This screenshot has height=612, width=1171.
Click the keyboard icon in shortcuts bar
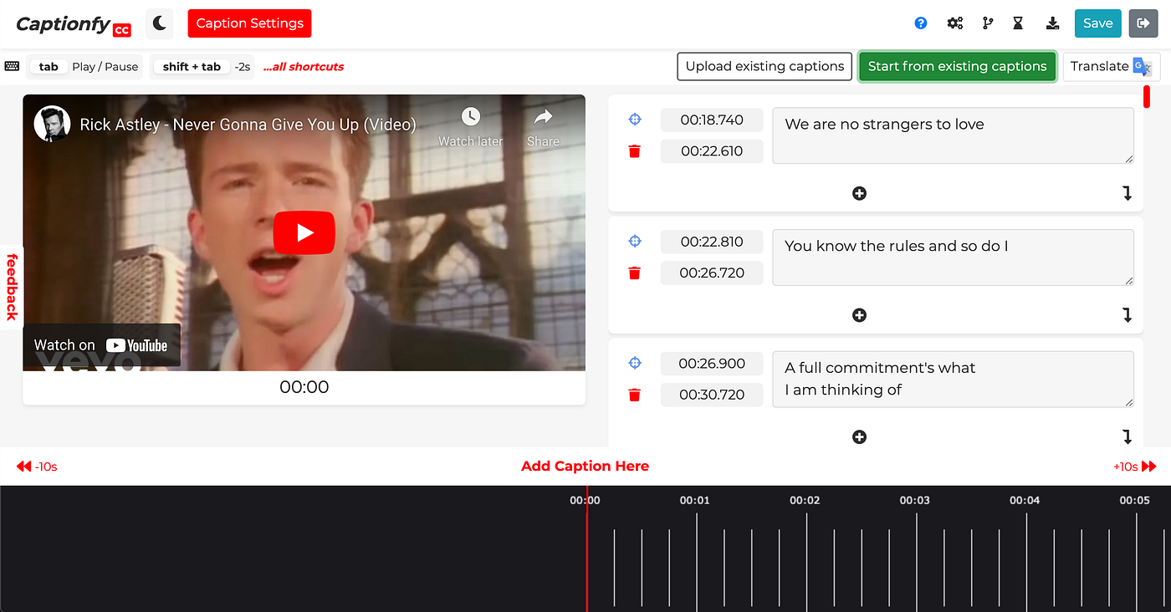(12, 66)
